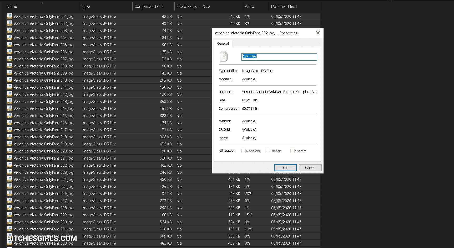Click the "134 Files" name field
Image resolution: width=454 pixels, height=248 pixels.
[279, 57]
